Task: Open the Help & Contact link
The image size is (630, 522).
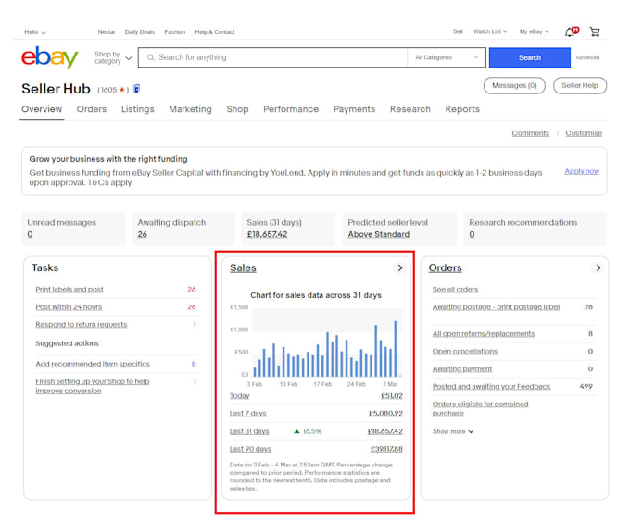Action: [215, 32]
